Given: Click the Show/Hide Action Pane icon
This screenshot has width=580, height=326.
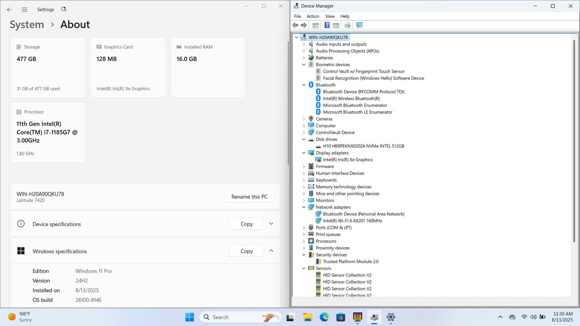Looking at the screenshot, I should pos(336,25).
